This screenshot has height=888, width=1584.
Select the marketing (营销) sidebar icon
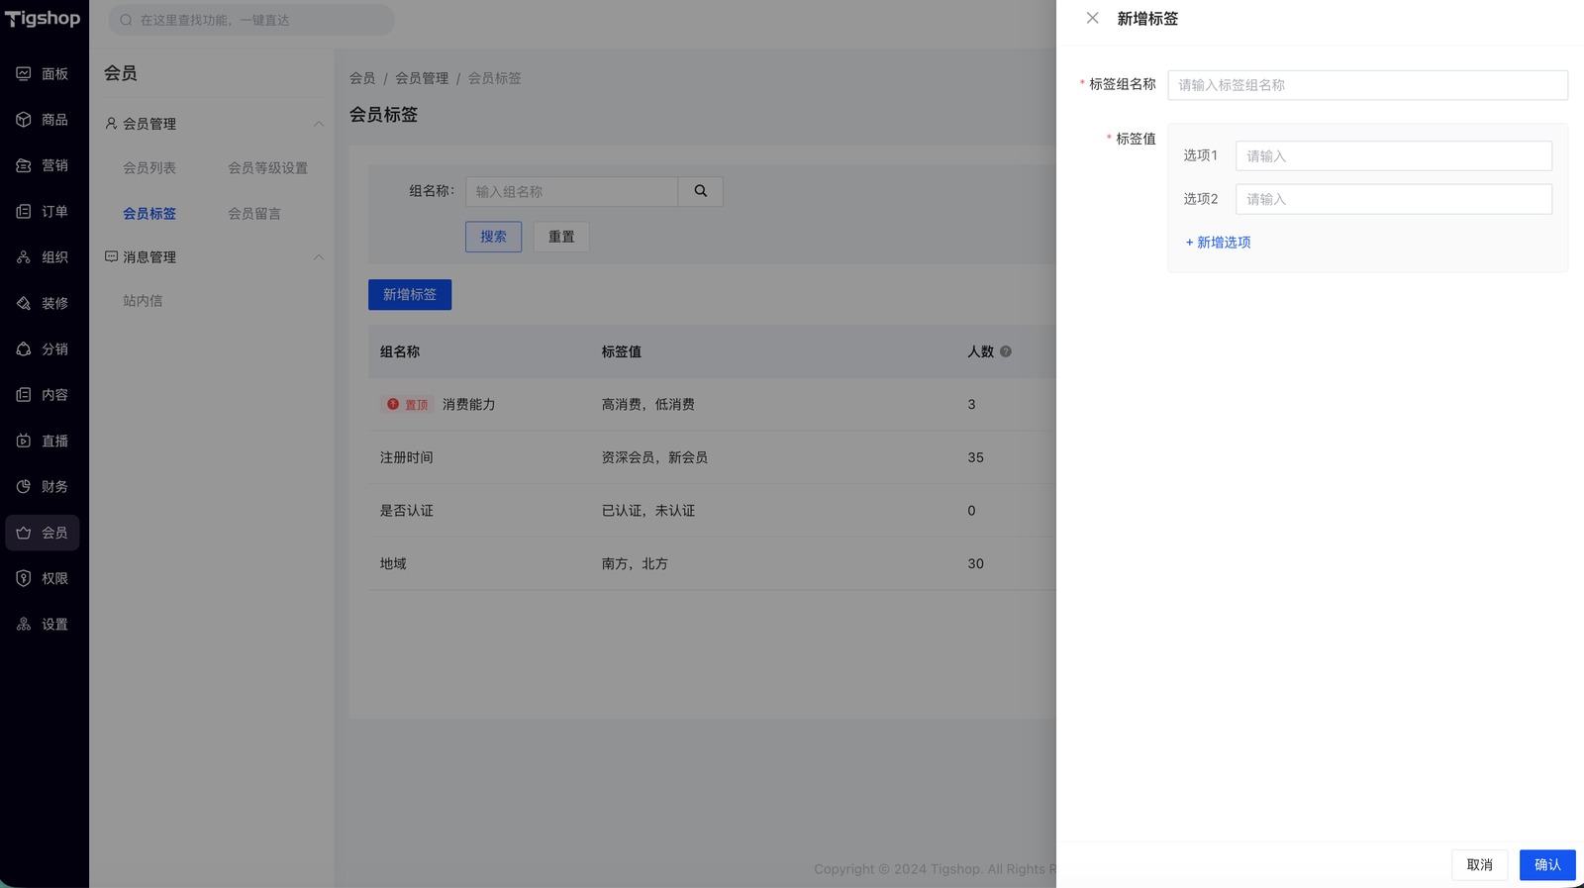pyautogui.click(x=24, y=165)
